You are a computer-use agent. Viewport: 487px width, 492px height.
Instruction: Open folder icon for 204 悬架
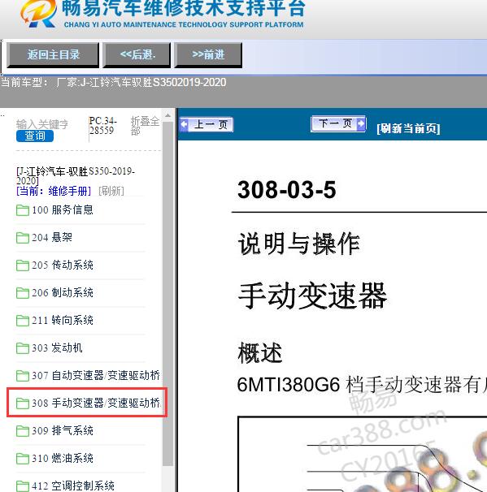[x=23, y=238]
